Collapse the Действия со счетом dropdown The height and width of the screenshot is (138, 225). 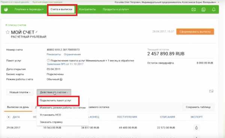[54, 92]
